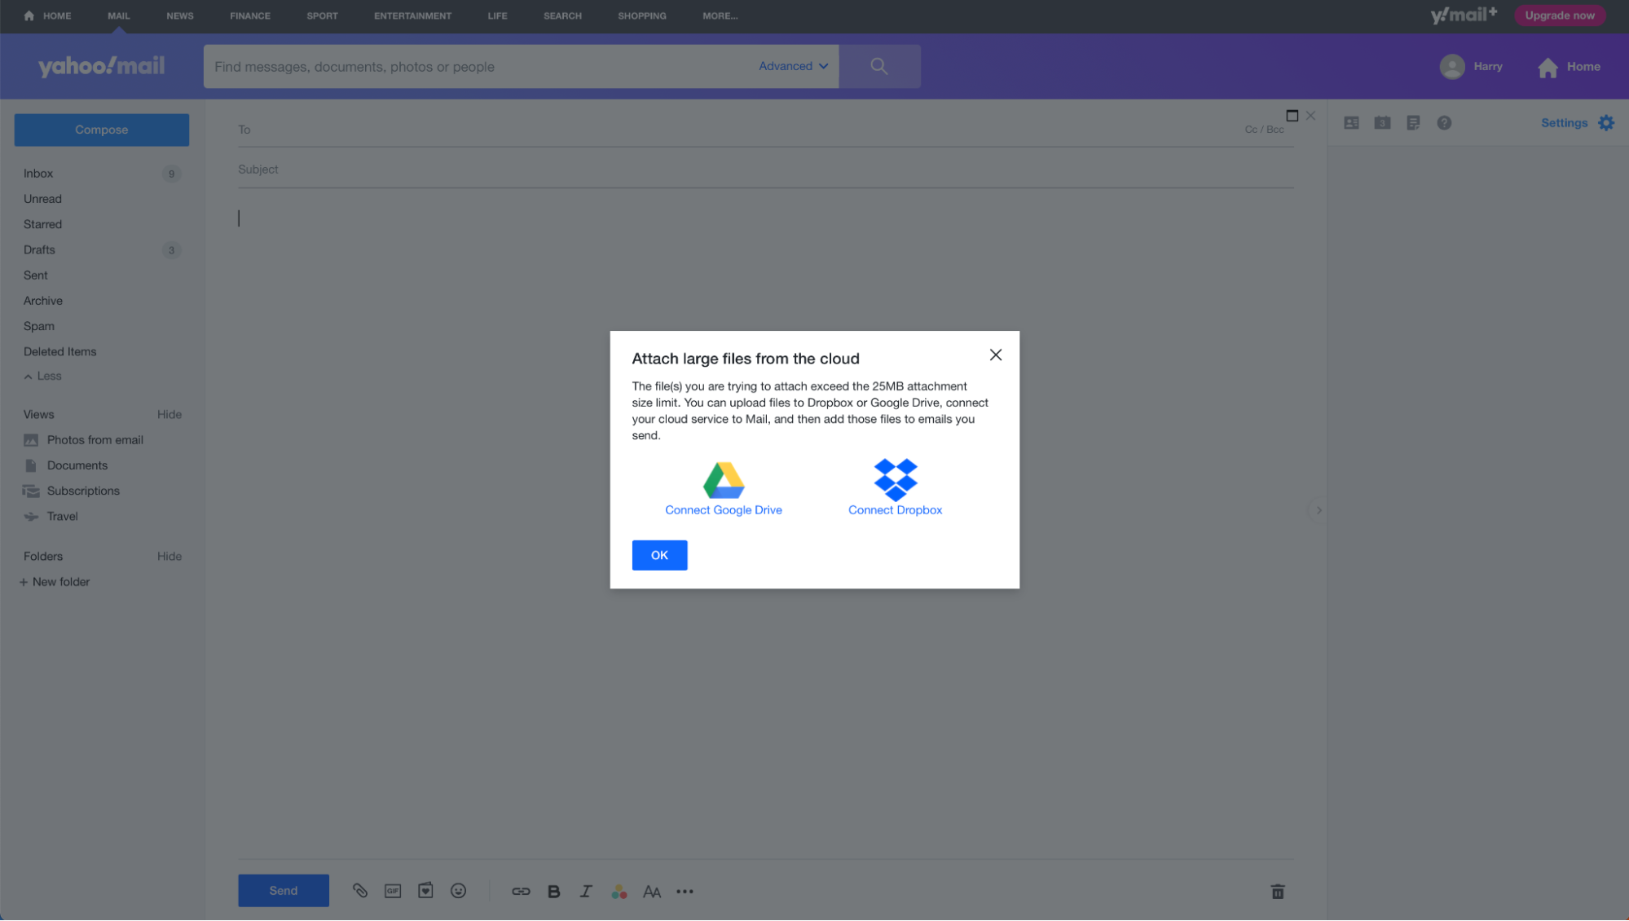Click the more options ellipsis icon in toolbar
Viewport: 1629px width, 921px height.
tap(685, 891)
